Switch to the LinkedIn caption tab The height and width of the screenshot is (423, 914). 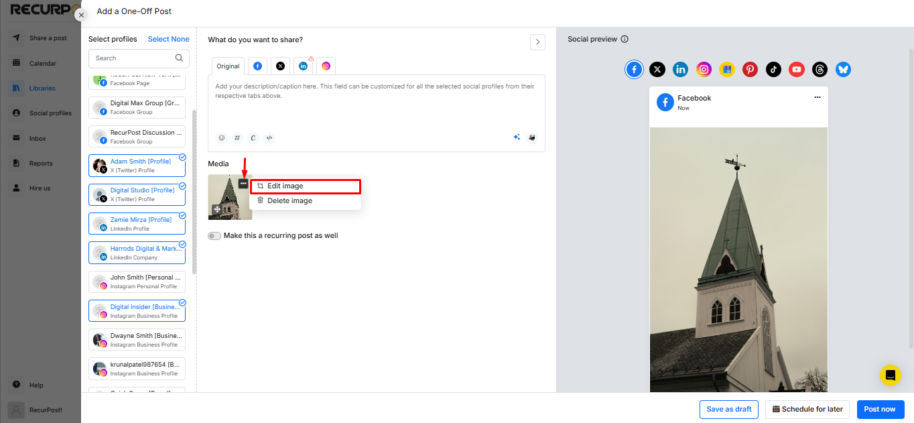click(x=303, y=66)
